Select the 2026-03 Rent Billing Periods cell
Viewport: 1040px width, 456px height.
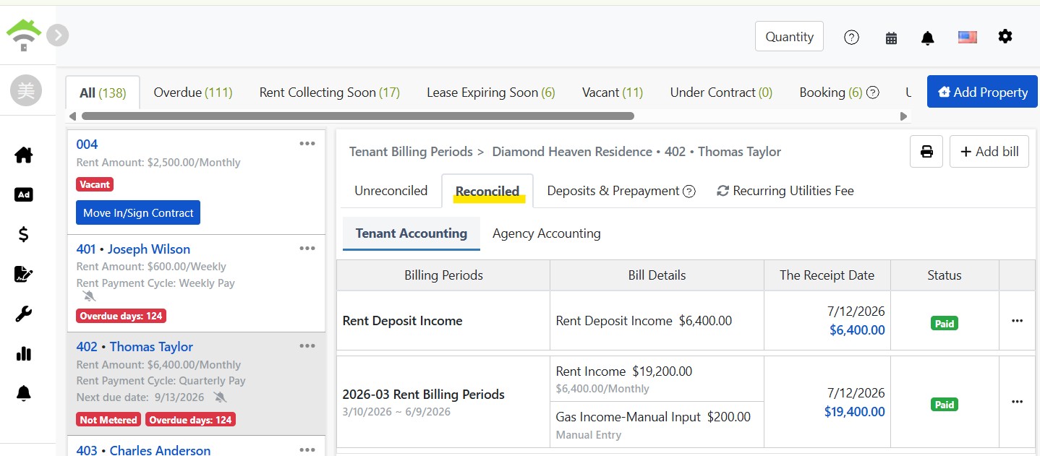(443, 402)
